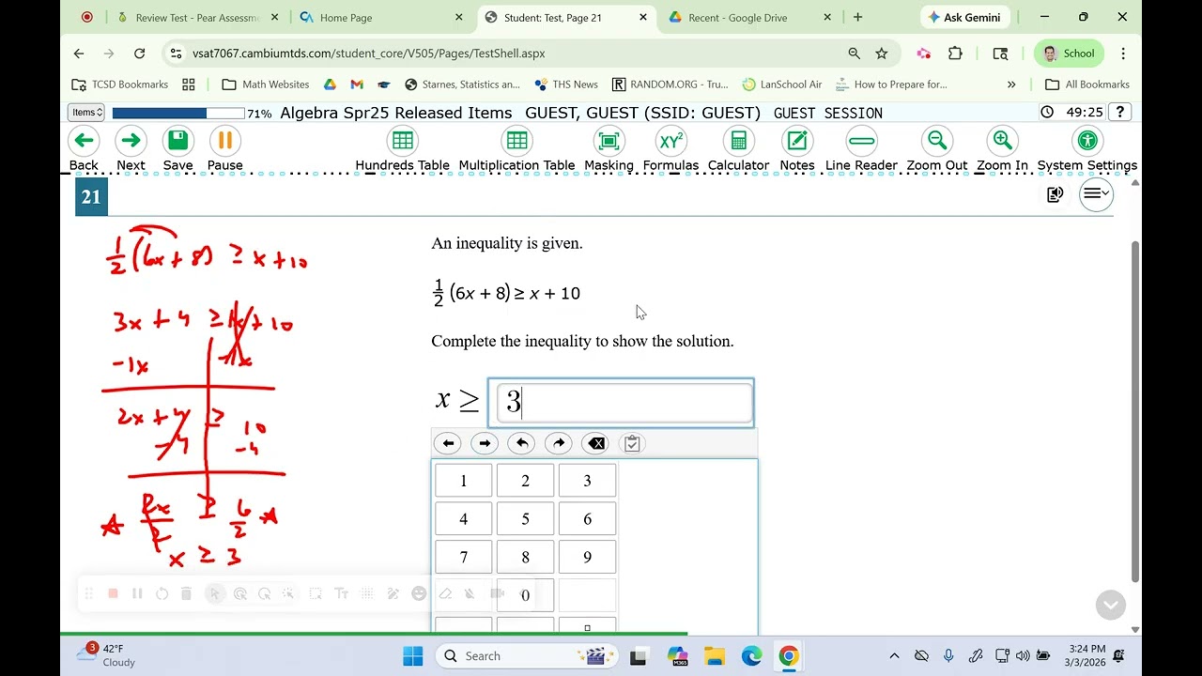Viewport: 1202px width, 676px height.
Task: Click the page vertical scrollbar
Action: 1134,411
